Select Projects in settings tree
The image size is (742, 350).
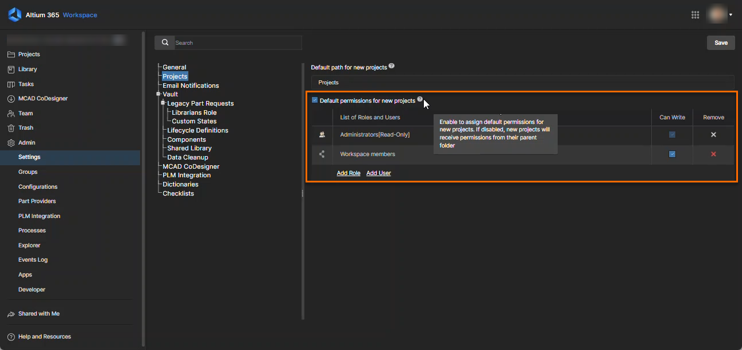coord(175,76)
